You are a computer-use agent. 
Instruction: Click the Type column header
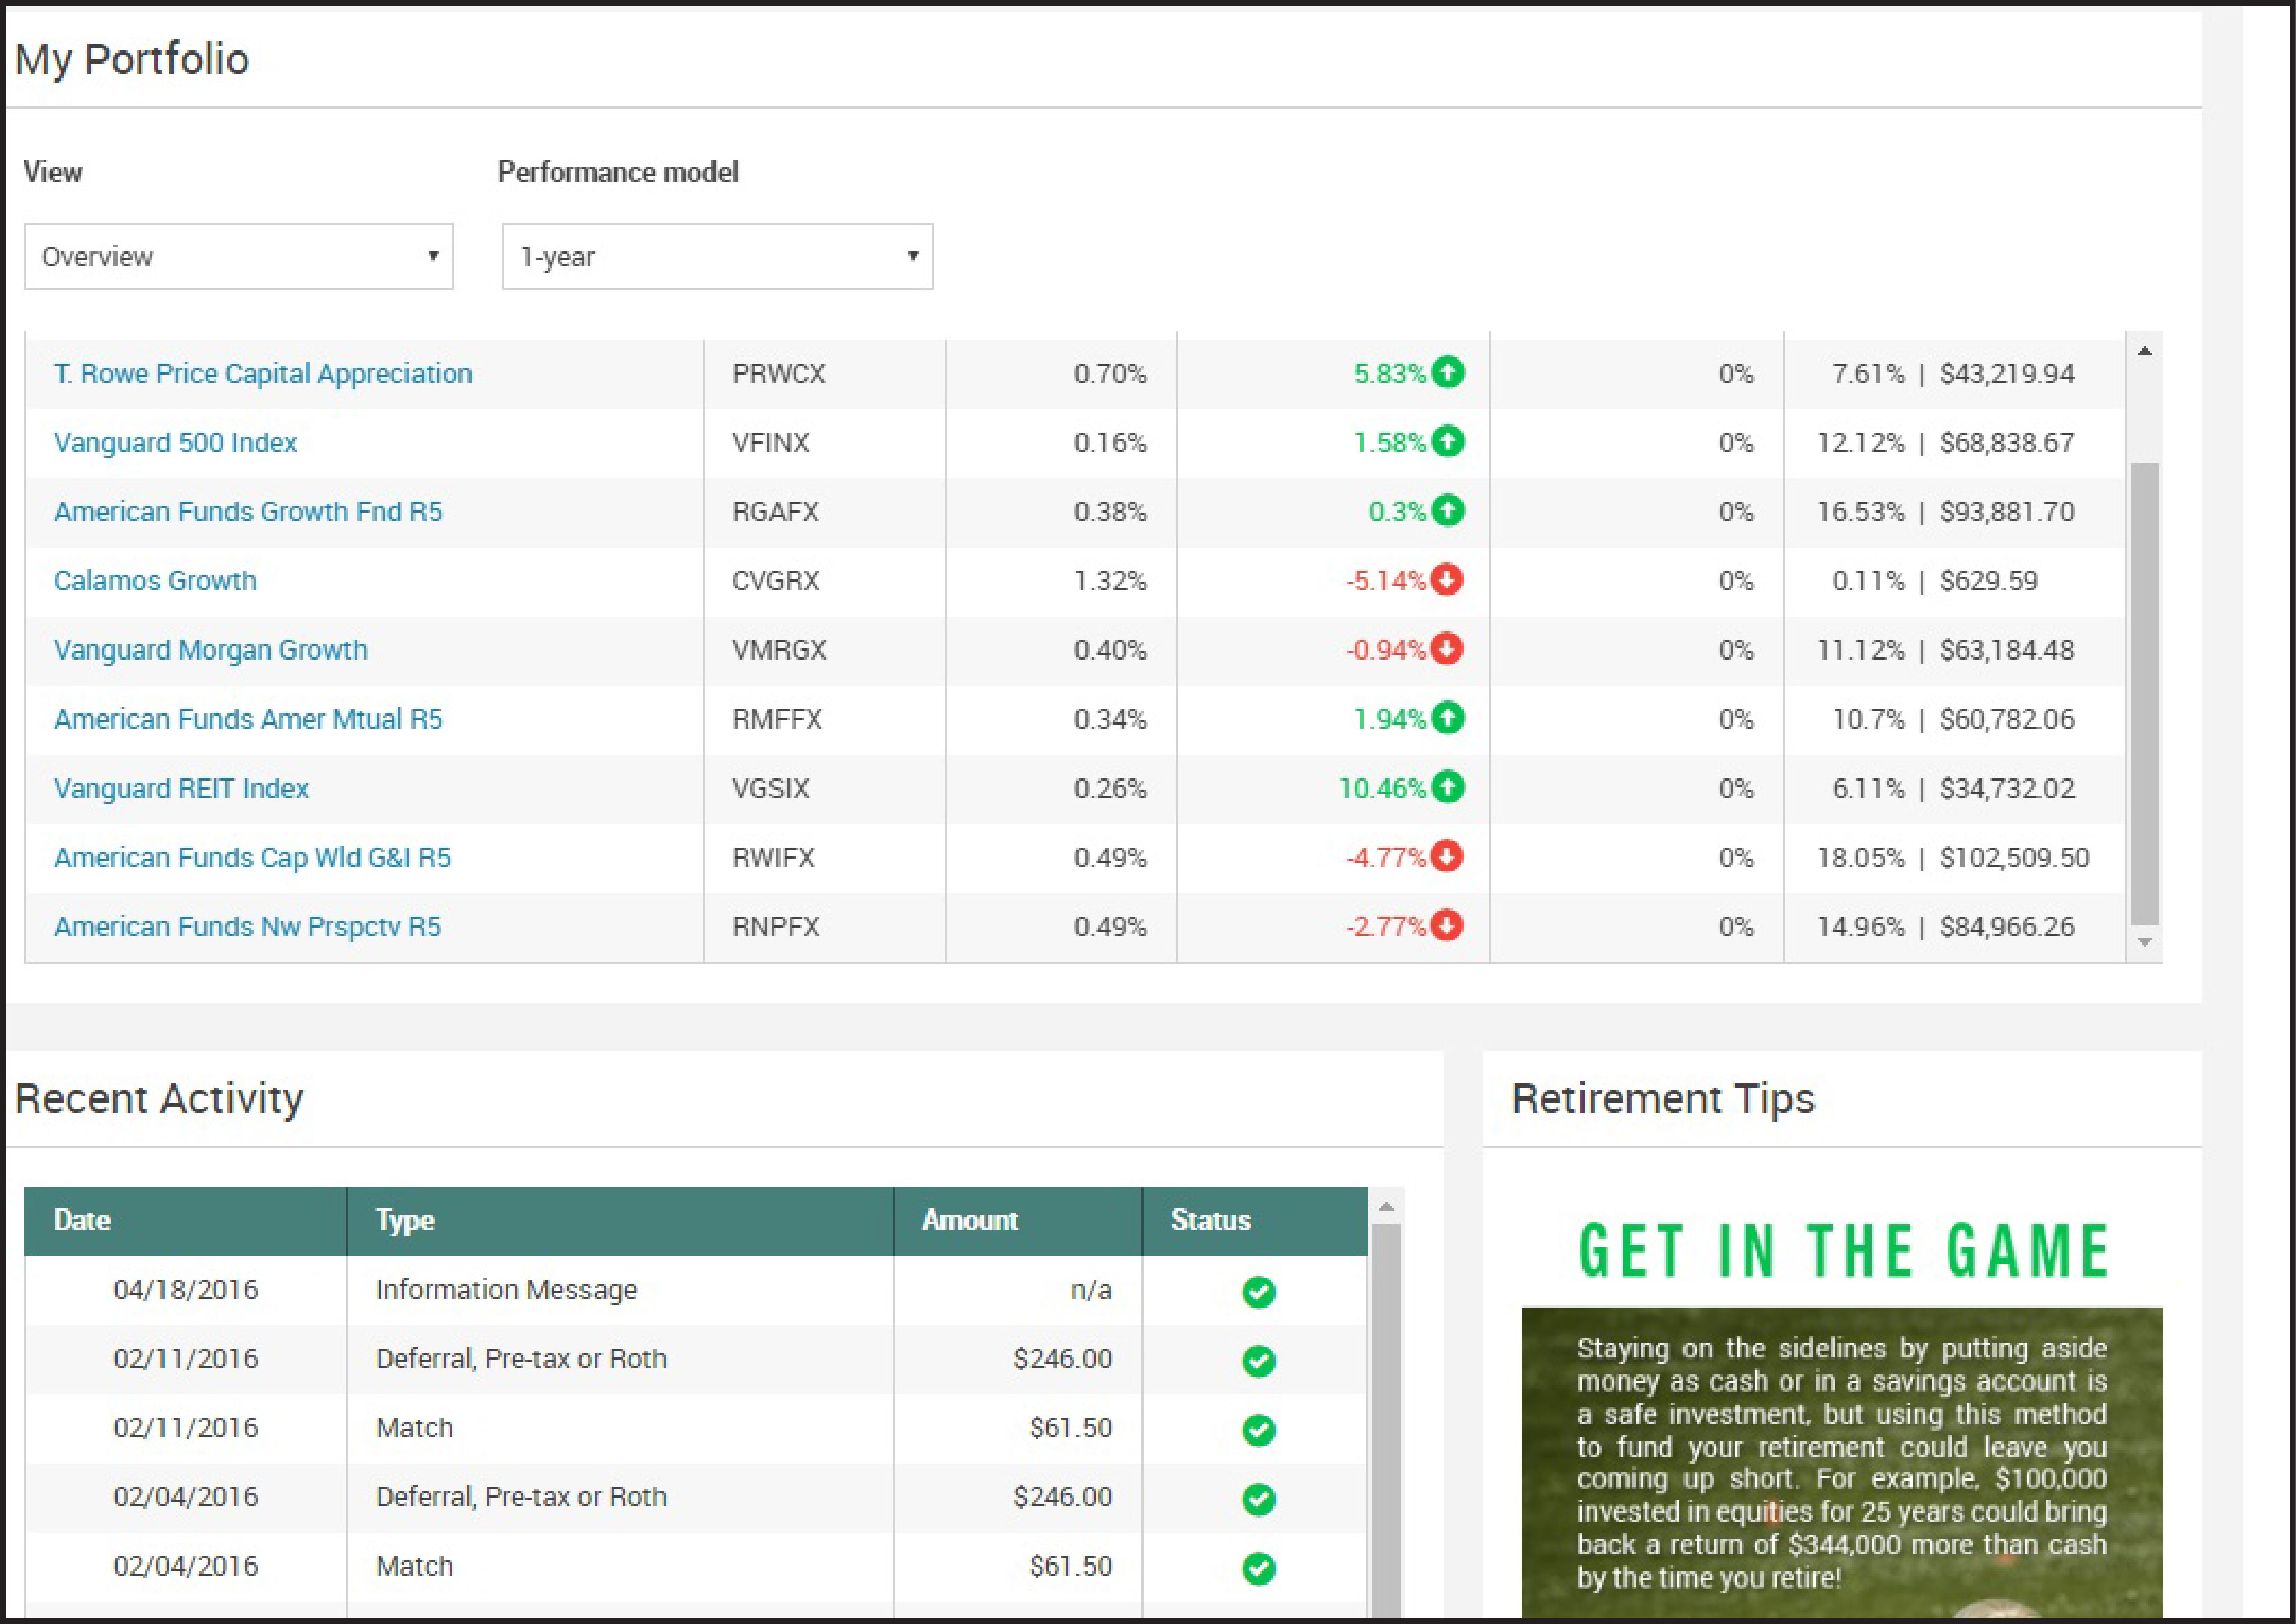620,1221
